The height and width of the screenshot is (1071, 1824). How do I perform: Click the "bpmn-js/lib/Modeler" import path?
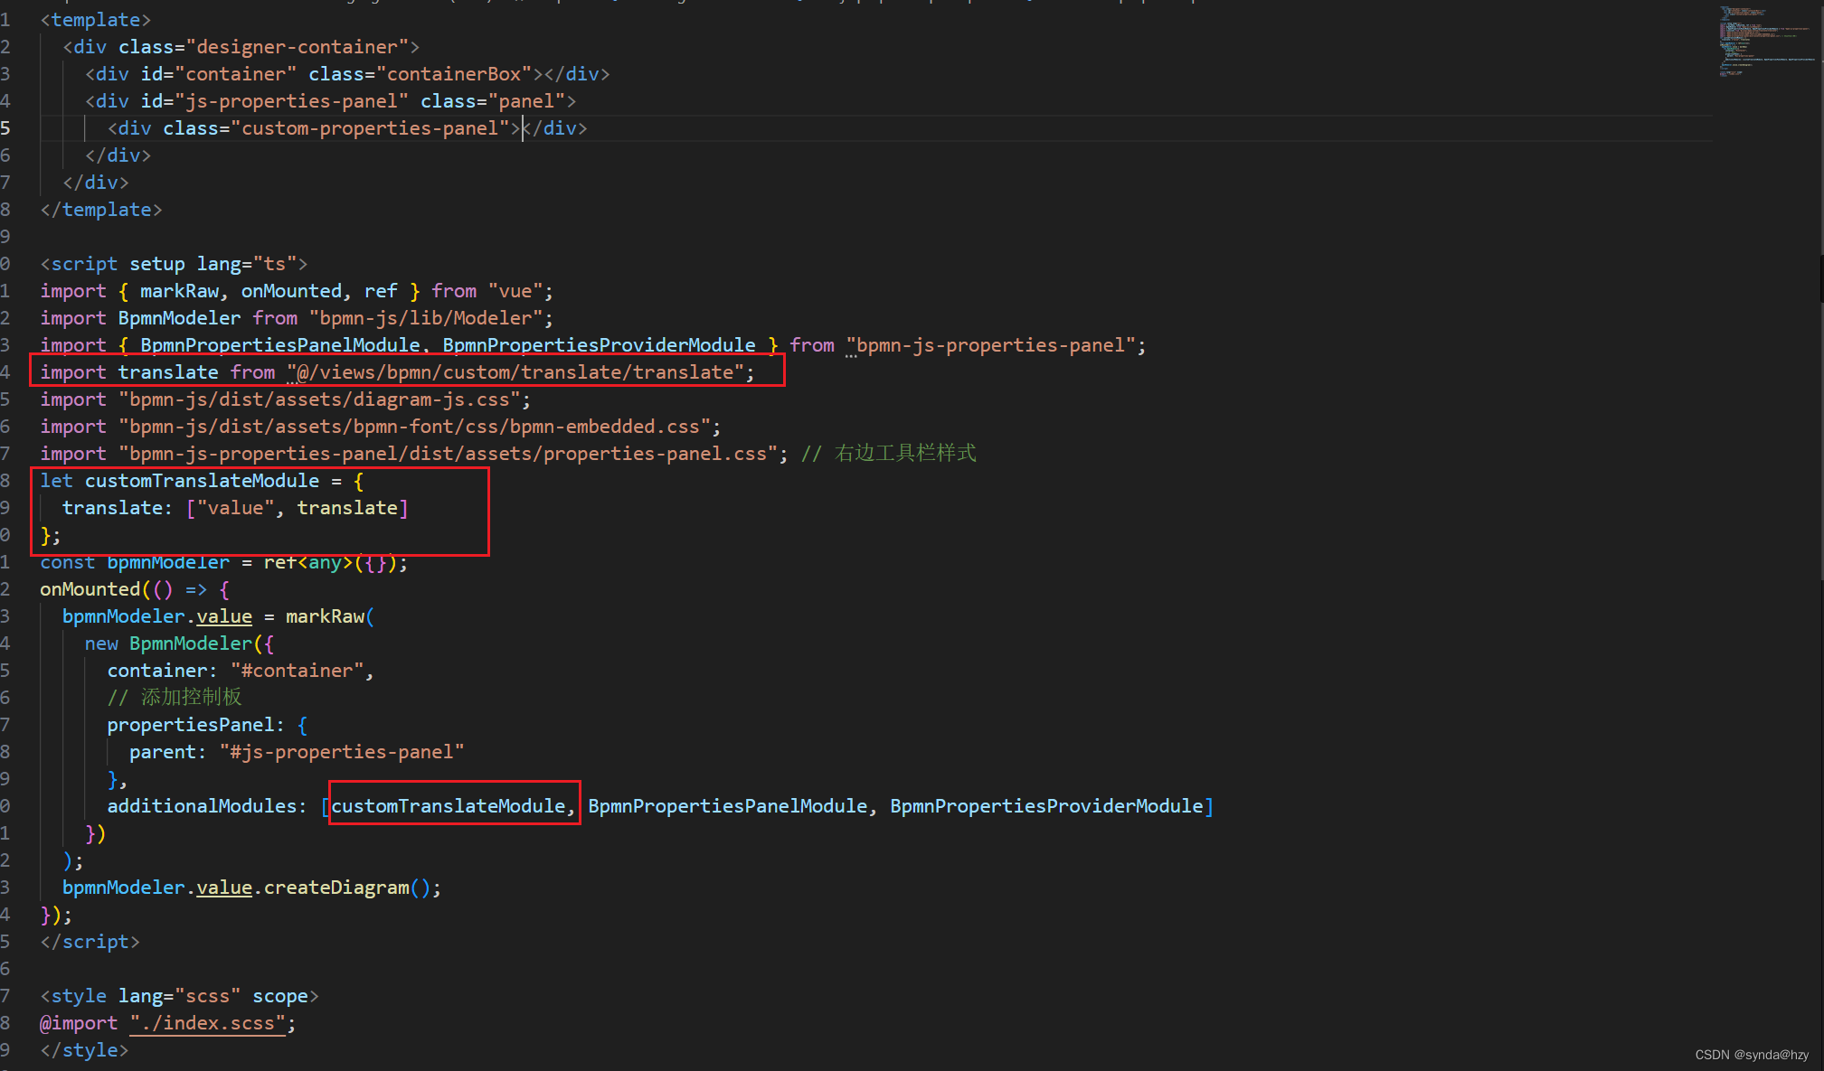(x=426, y=318)
